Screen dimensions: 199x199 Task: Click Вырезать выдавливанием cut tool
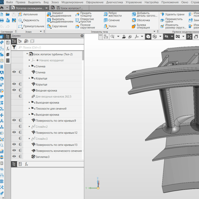click(60, 20)
